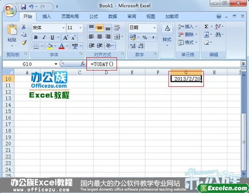This screenshot has height=193, width=249.
Task: Open Excel Help
Action: (x=219, y=16)
